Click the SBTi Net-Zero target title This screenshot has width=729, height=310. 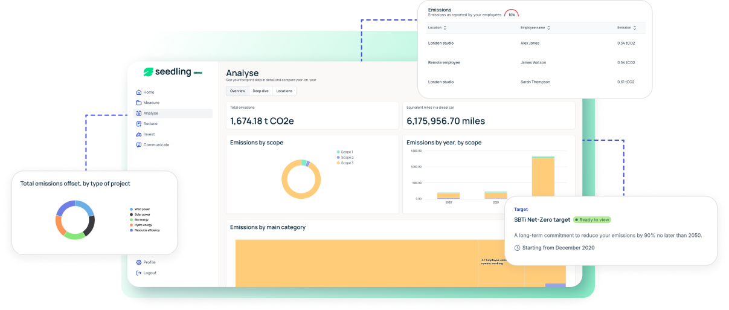542,220
